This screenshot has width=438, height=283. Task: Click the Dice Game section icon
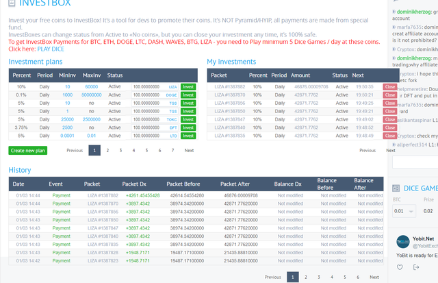tap(396, 188)
